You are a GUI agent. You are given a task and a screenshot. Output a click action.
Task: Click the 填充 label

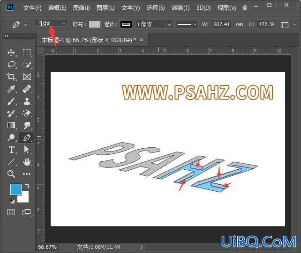(79, 24)
